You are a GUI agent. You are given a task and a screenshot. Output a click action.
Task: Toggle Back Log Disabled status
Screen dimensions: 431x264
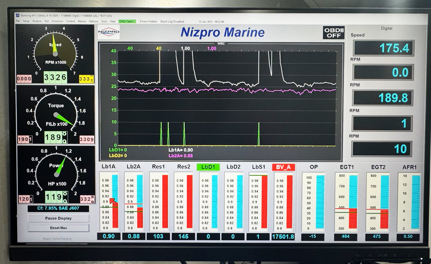point(172,21)
